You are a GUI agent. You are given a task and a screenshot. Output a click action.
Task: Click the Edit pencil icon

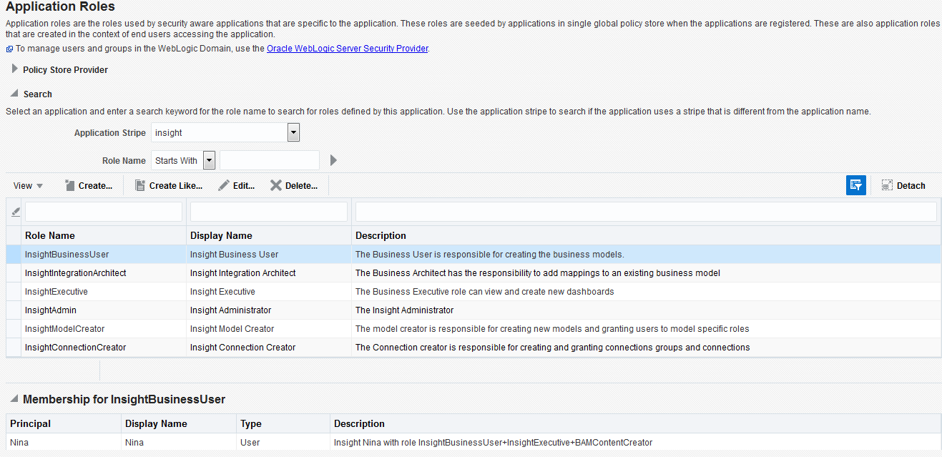click(224, 185)
